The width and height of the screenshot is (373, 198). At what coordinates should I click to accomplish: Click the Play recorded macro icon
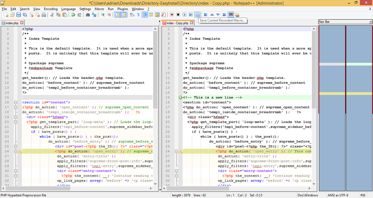184,15
